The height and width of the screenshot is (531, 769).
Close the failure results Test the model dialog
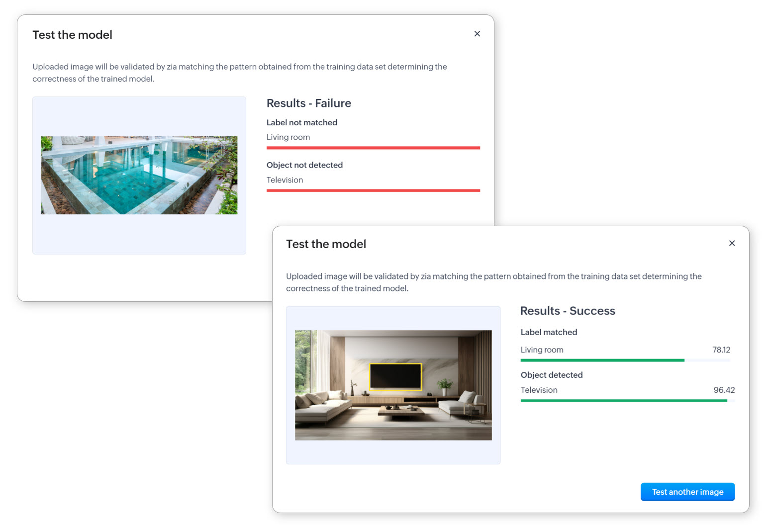click(477, 34)
